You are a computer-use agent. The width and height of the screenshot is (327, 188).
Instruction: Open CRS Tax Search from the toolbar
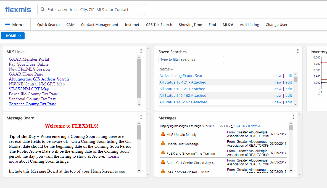[x=159, y=25]
